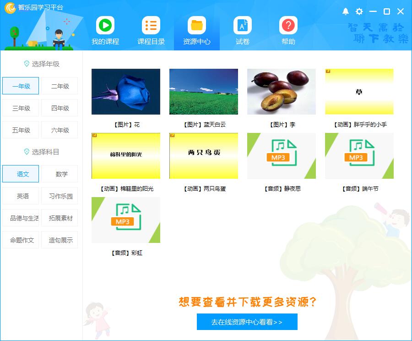Select subject 数学

point(60,174)
